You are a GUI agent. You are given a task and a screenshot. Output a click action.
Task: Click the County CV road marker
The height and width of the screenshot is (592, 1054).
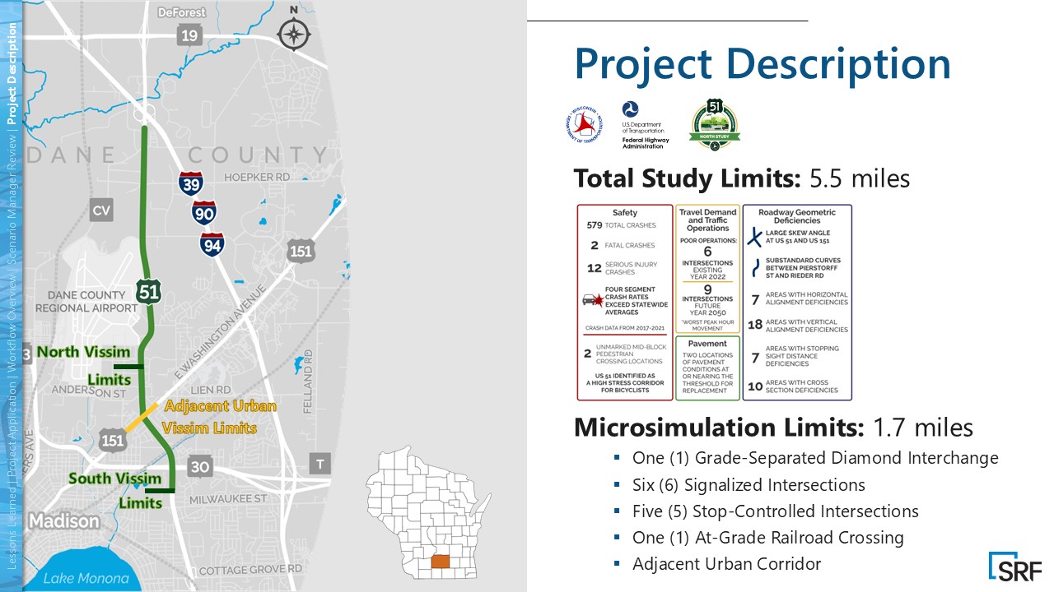[x=101, y=211]
